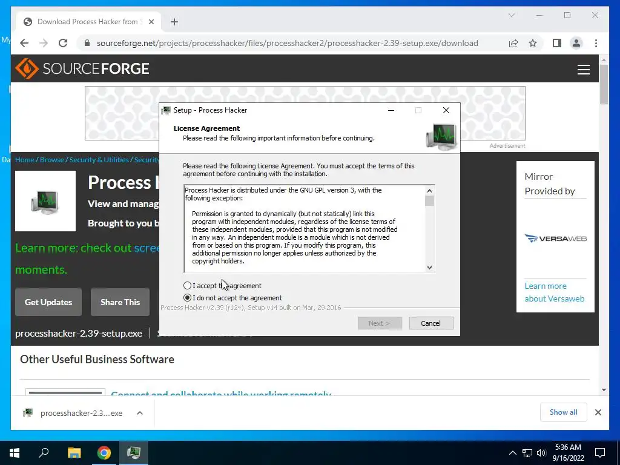Click Chrome's forward arrow
Image resolution: width=620 pixels, height=465 pixels.
point(44,43)
